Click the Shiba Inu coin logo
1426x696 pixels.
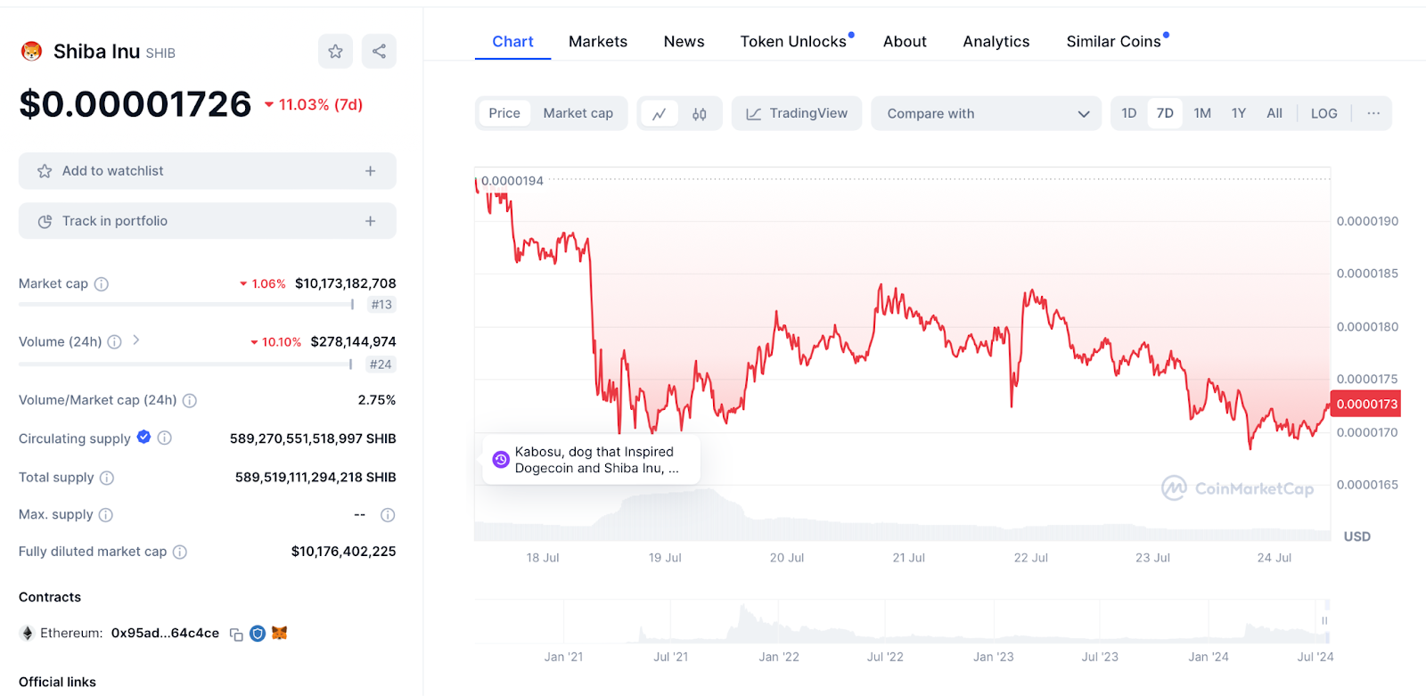(x=32, y=52)
